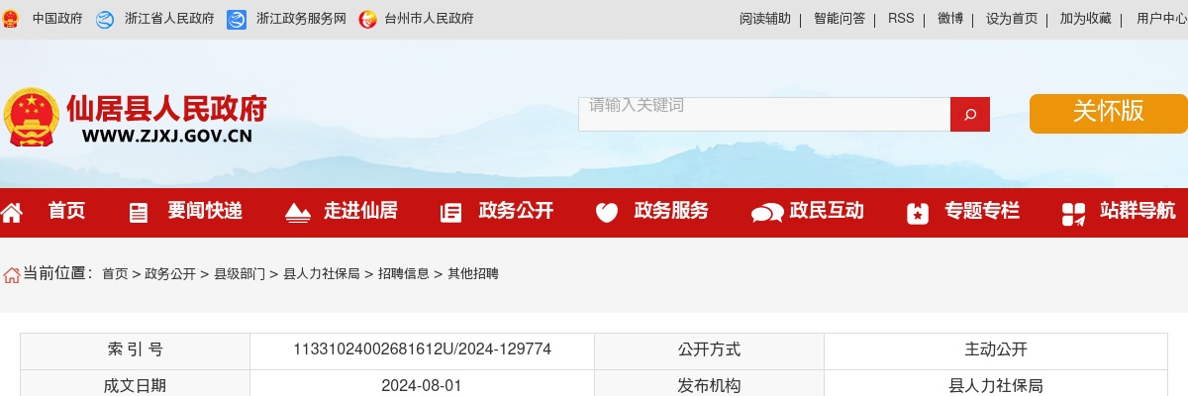Click 县人力社保局 in the breadcrumb
Screen dimensions: 1188x396
(322, 274)
